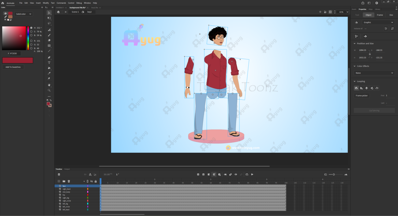The image size is (398, 216).
Task: Toggle lock all layers padlock
Action: 96,181
